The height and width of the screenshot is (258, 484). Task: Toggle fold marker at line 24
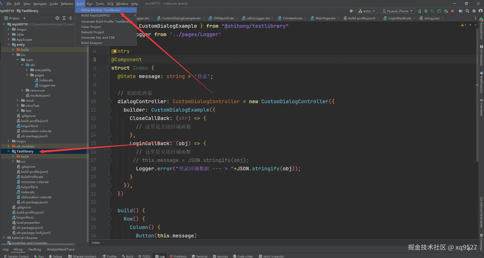(109, 219)
